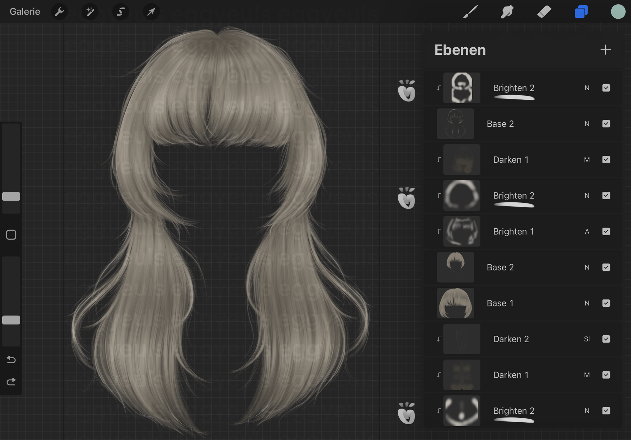The height and width of the screenshot is (440, 631).
Task: Open the Actions wrench menu
Action: [x=59, y=12]
